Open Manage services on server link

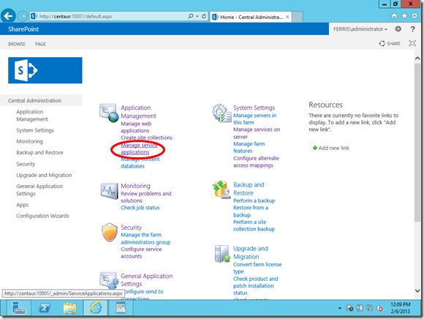click(x=257, y=133)
